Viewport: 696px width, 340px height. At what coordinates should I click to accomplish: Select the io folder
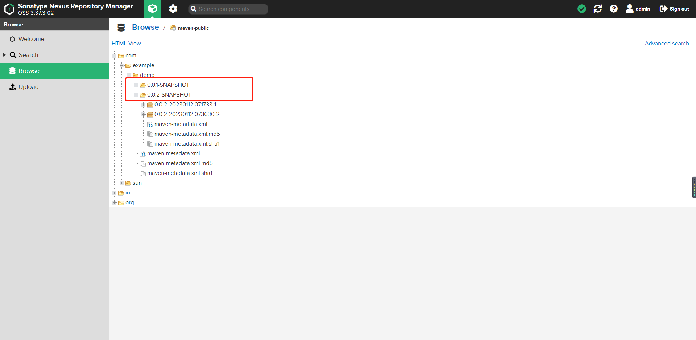[128, 193]
